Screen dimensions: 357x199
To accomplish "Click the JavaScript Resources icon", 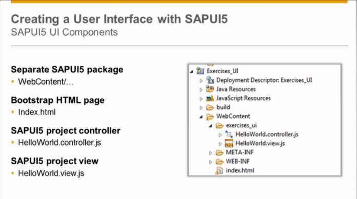I will pyautogui.click(x=210, y=98).
